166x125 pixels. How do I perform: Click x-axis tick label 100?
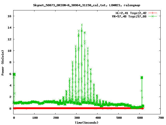point(35,118)
